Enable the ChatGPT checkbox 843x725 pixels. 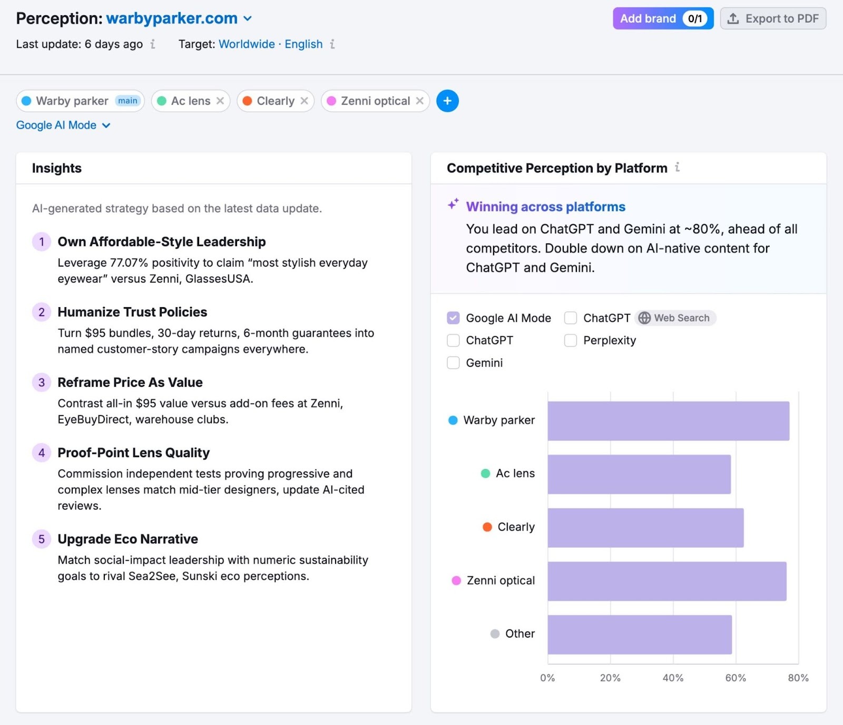(453, 340)
